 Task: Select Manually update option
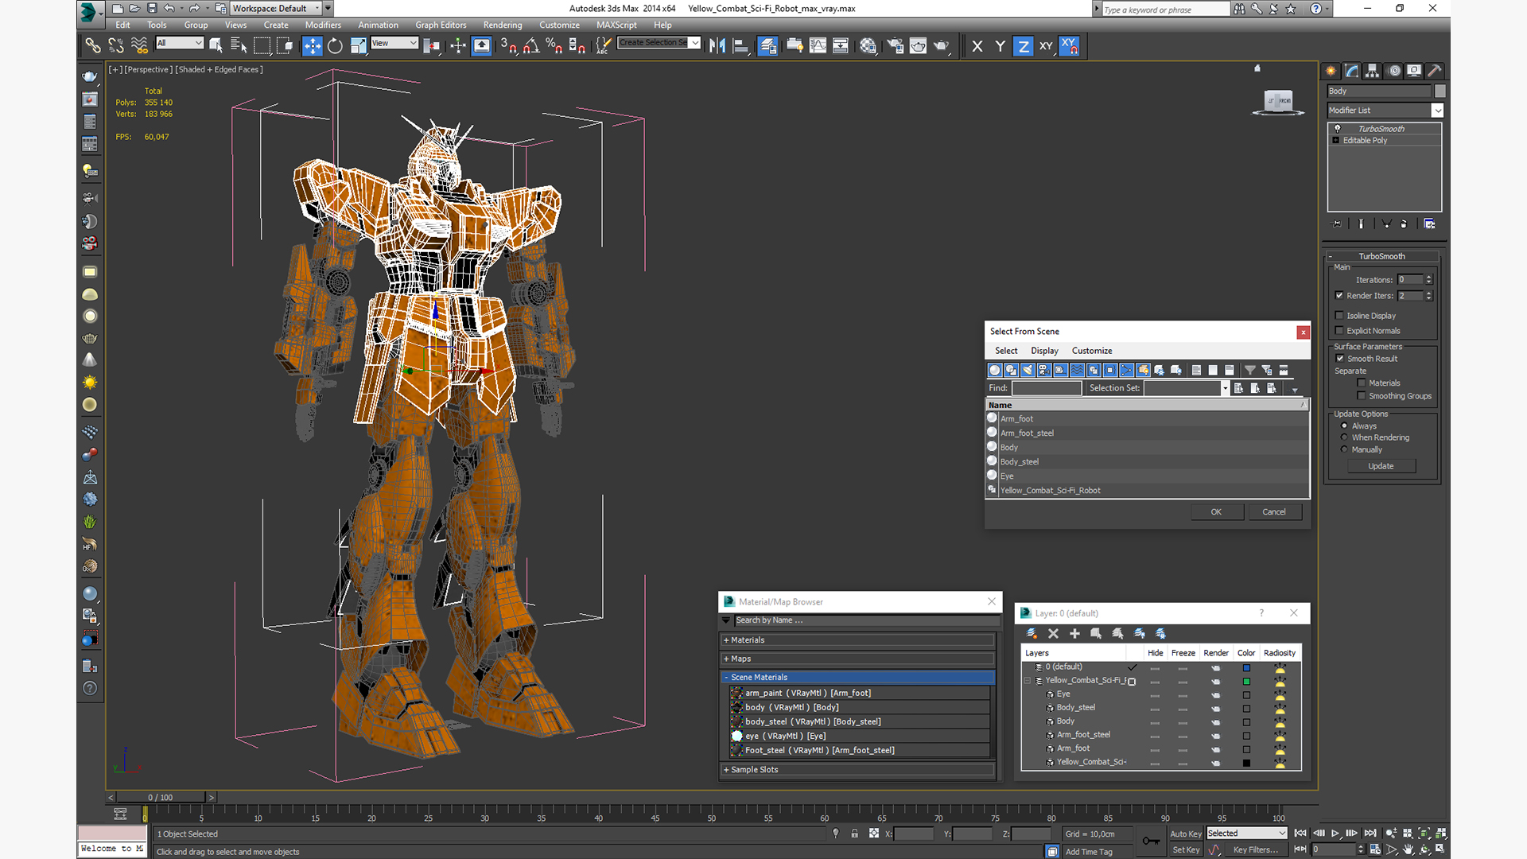pos(1345,449)
